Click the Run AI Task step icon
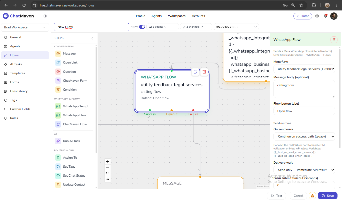This screenshot has height=202, width=342. click(x=58, y=141)
